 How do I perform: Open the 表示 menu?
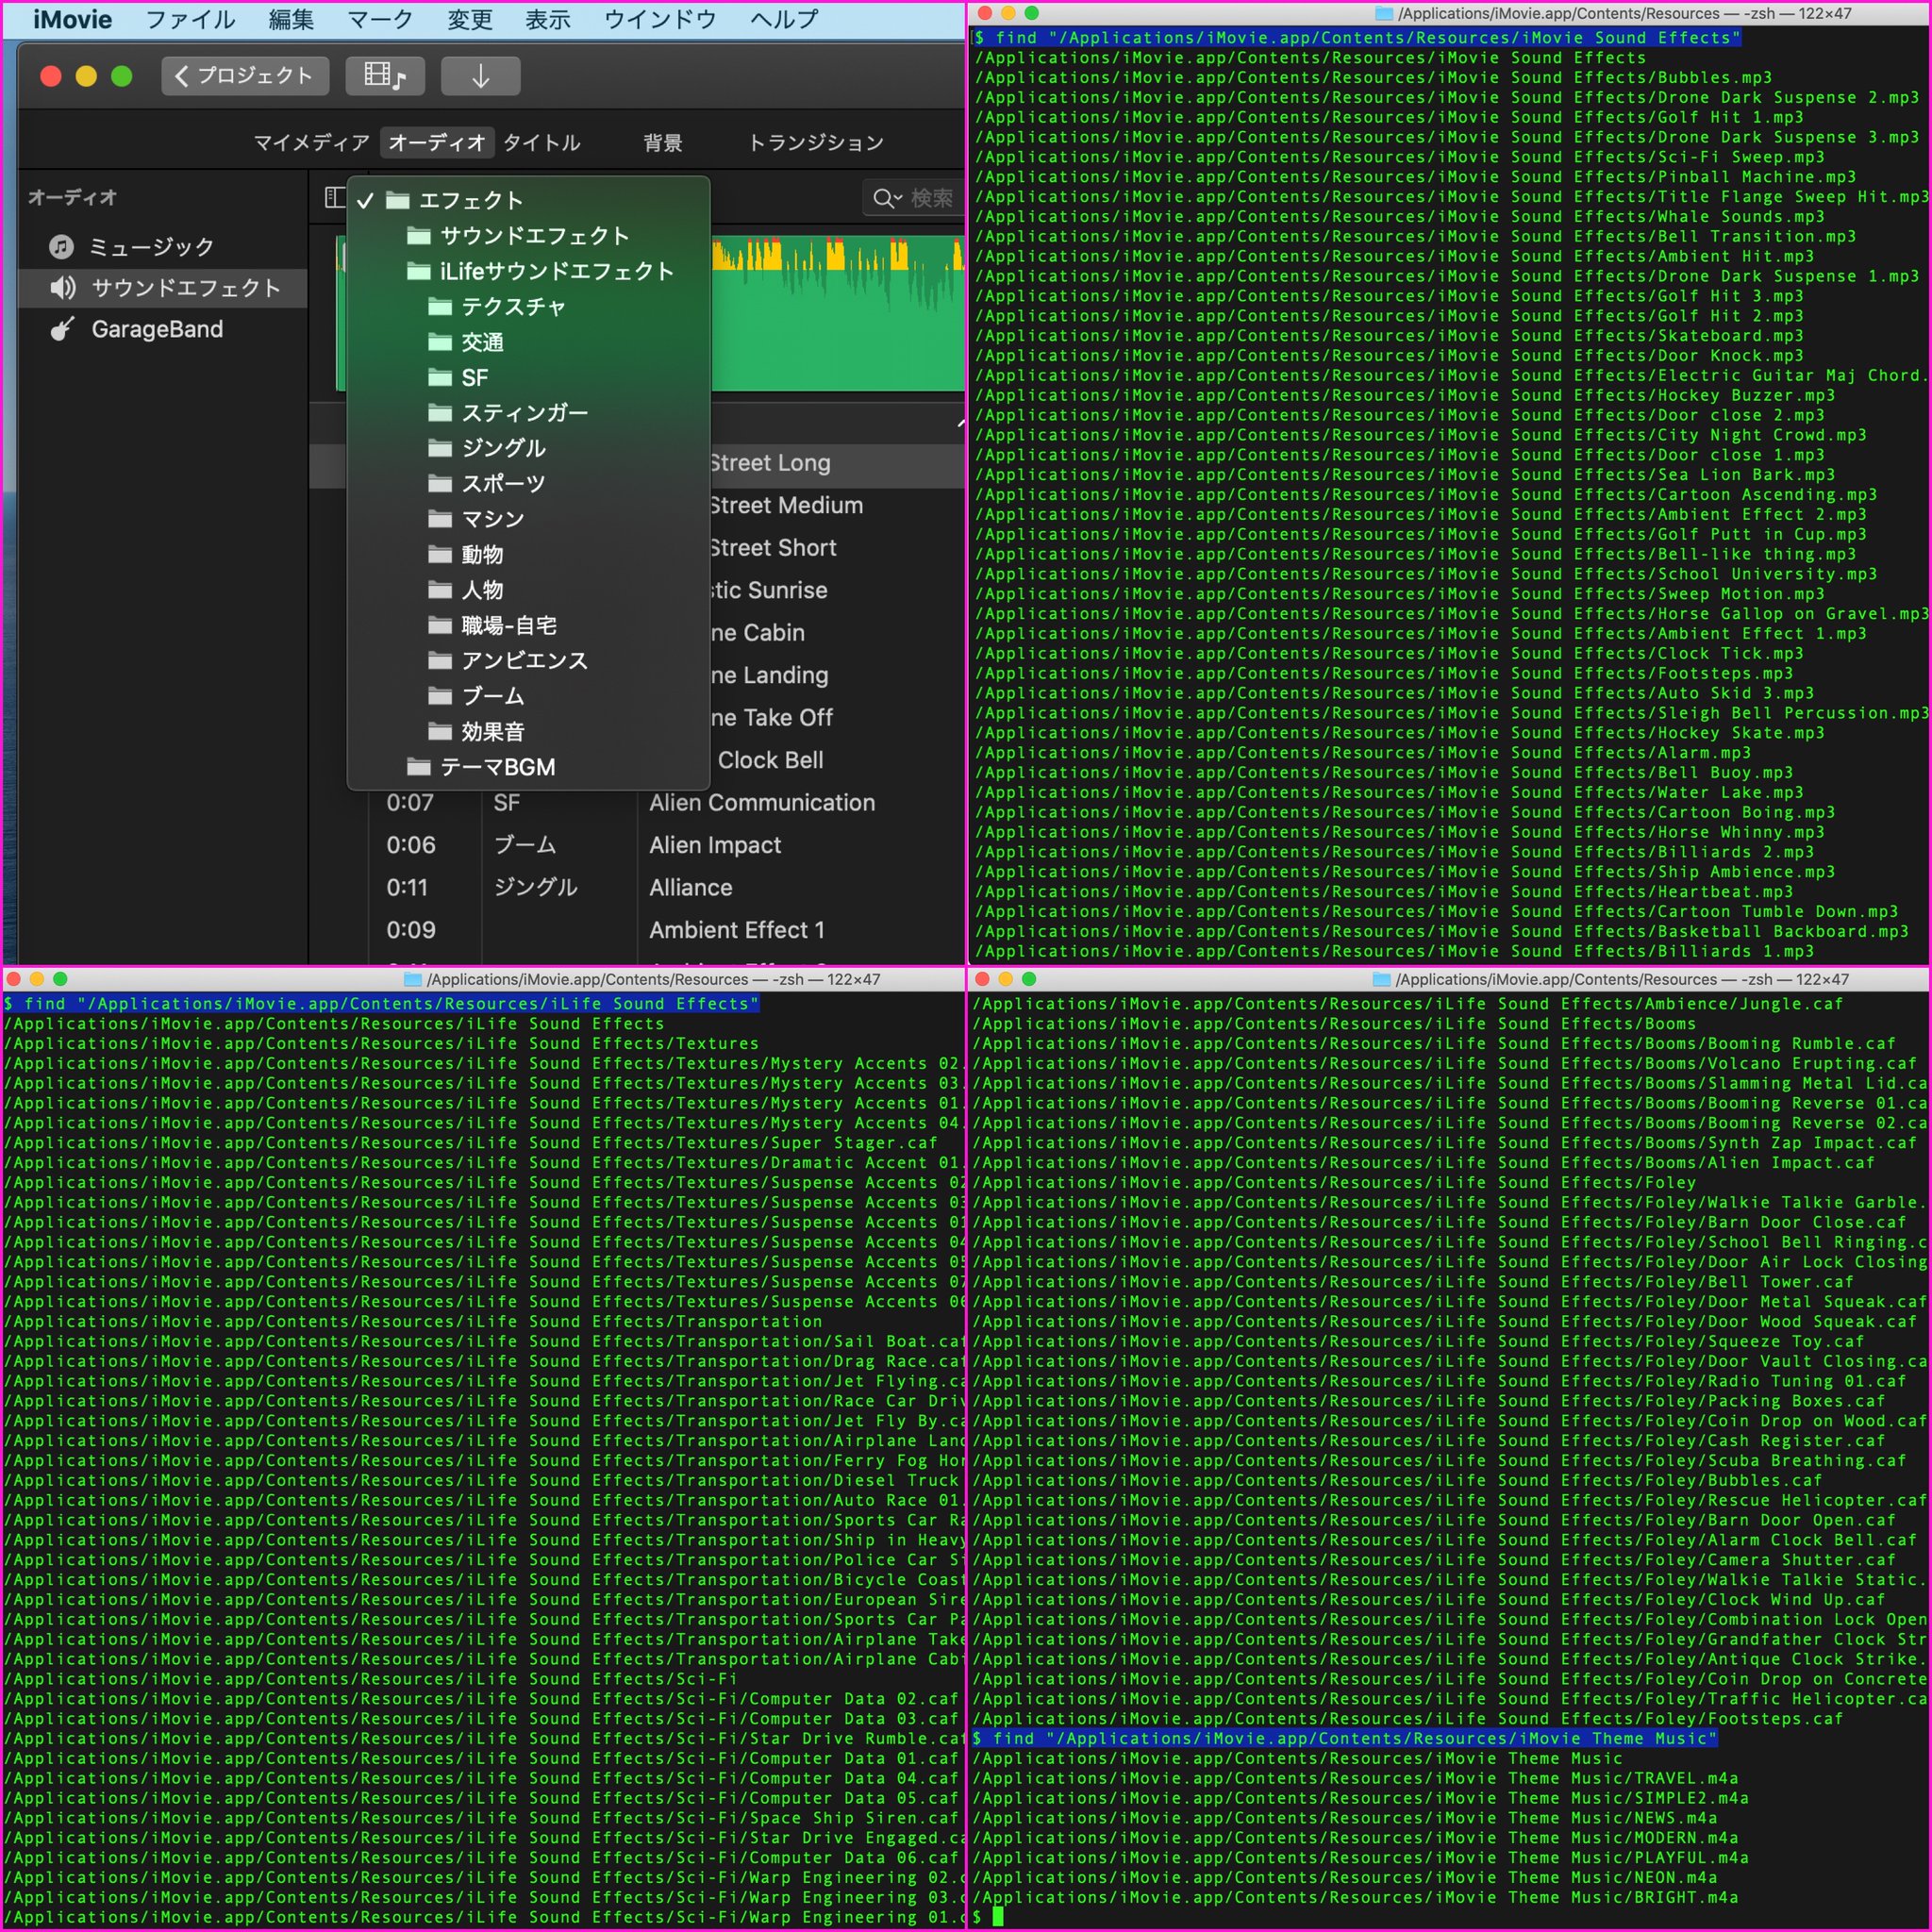pyautogui.click(x=548, y=20)
